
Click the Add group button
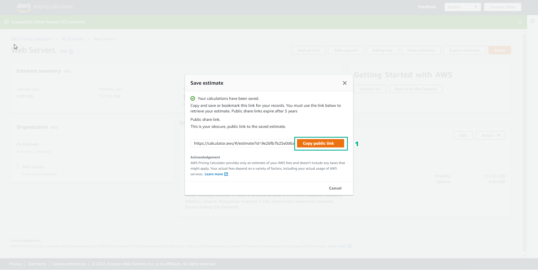[382, 50]
